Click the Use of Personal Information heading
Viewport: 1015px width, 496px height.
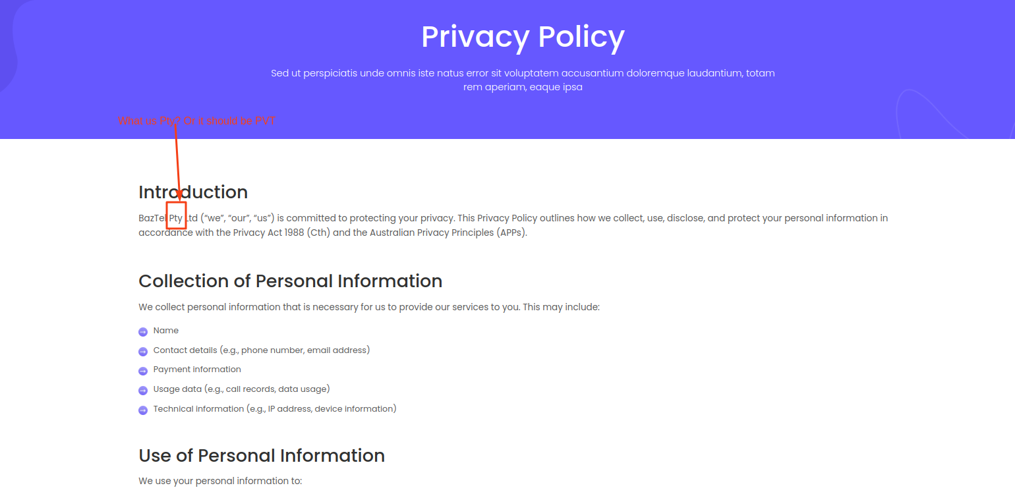pyautogui.click(x=262, y=455)
